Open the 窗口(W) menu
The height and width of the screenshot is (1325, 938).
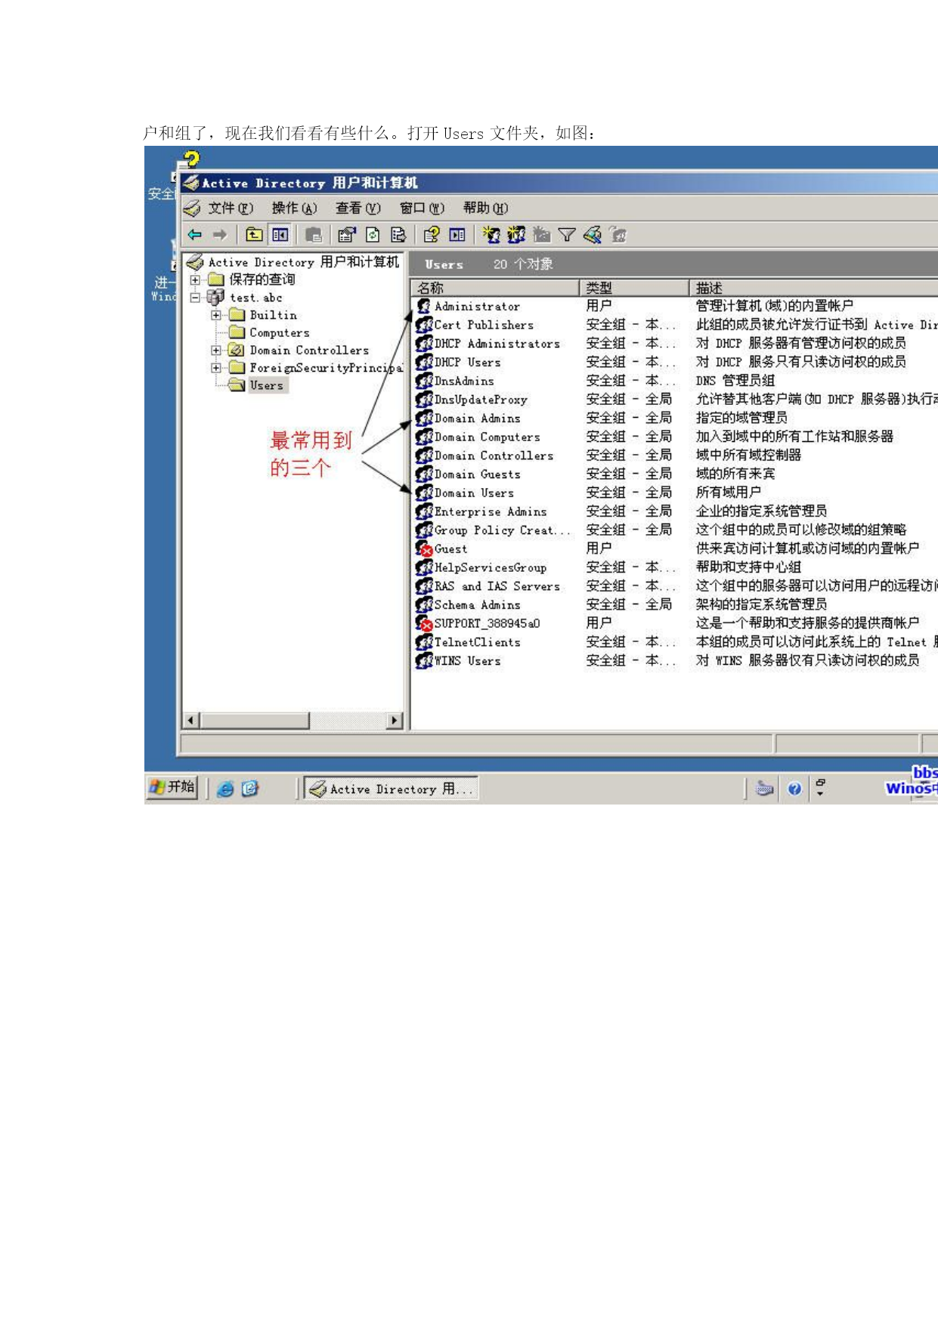click(422, 208)
